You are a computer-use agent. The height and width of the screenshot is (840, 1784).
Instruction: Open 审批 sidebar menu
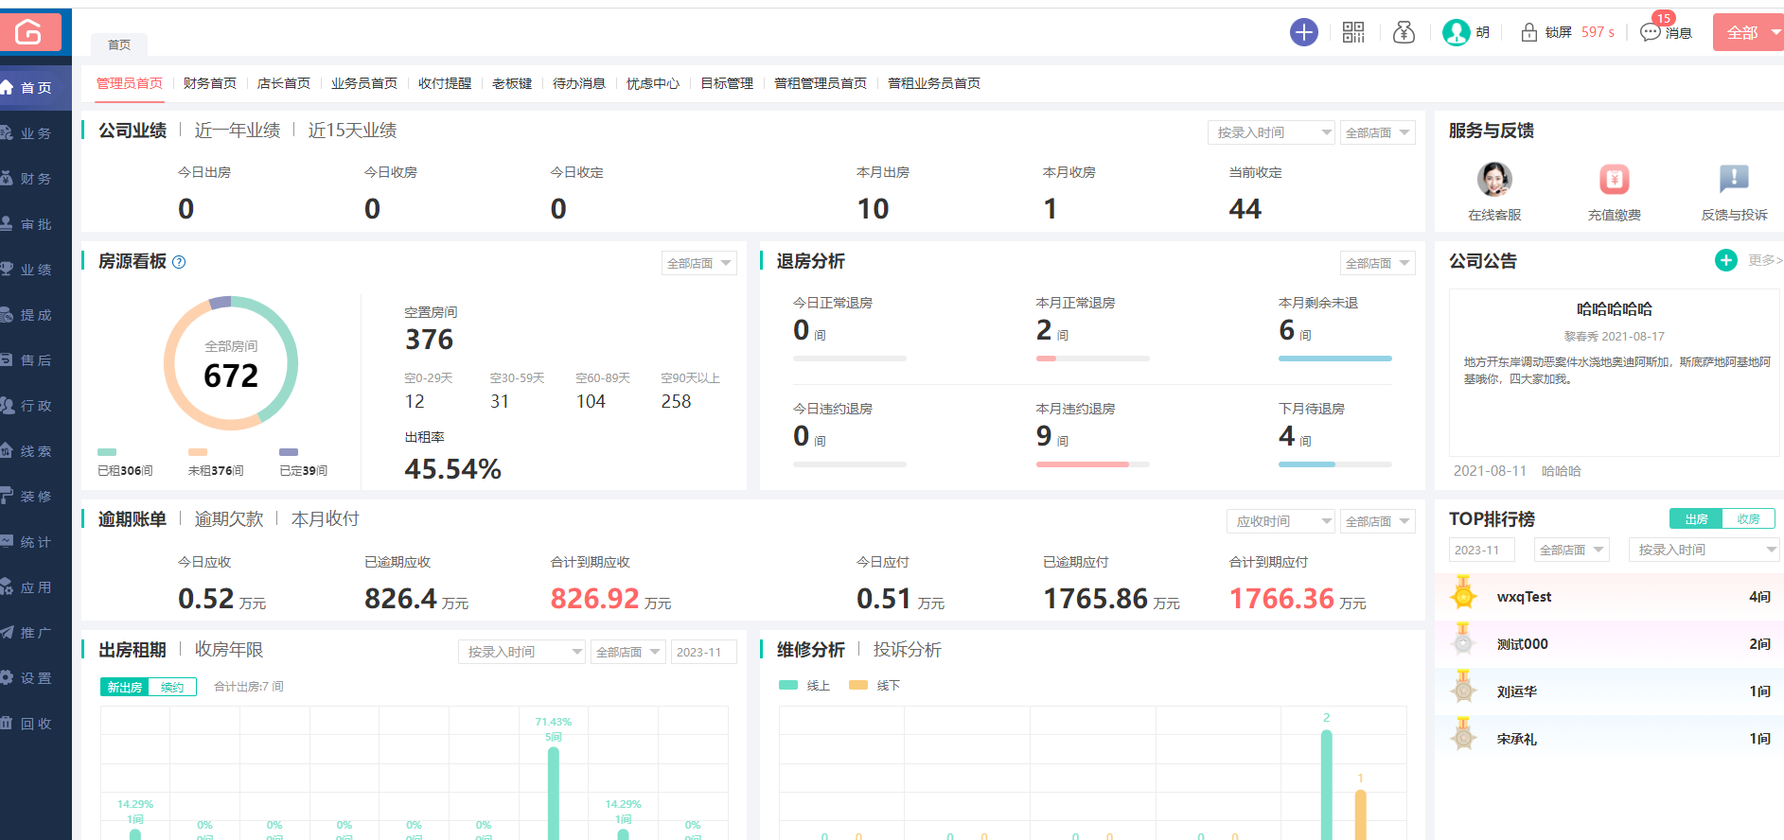36,224
